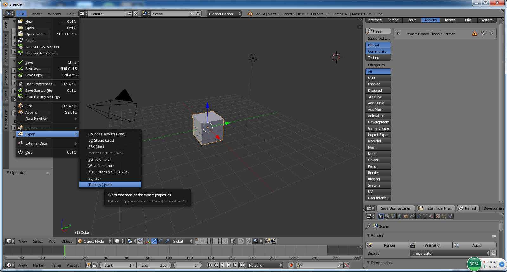
Task: Open the World properties tab icon
Action: (x=400, y=216)
